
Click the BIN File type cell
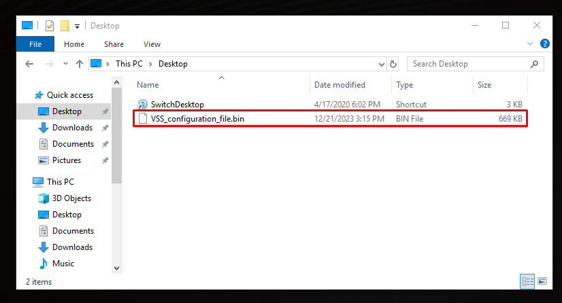tap(410, 119)
